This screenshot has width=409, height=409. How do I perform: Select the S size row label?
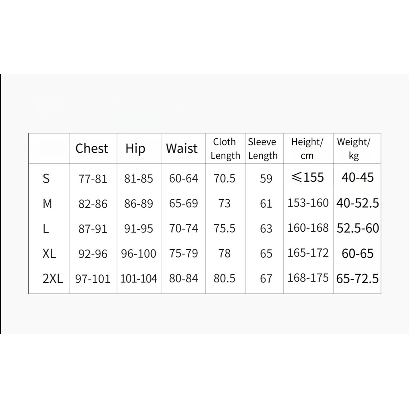[46, 179]
